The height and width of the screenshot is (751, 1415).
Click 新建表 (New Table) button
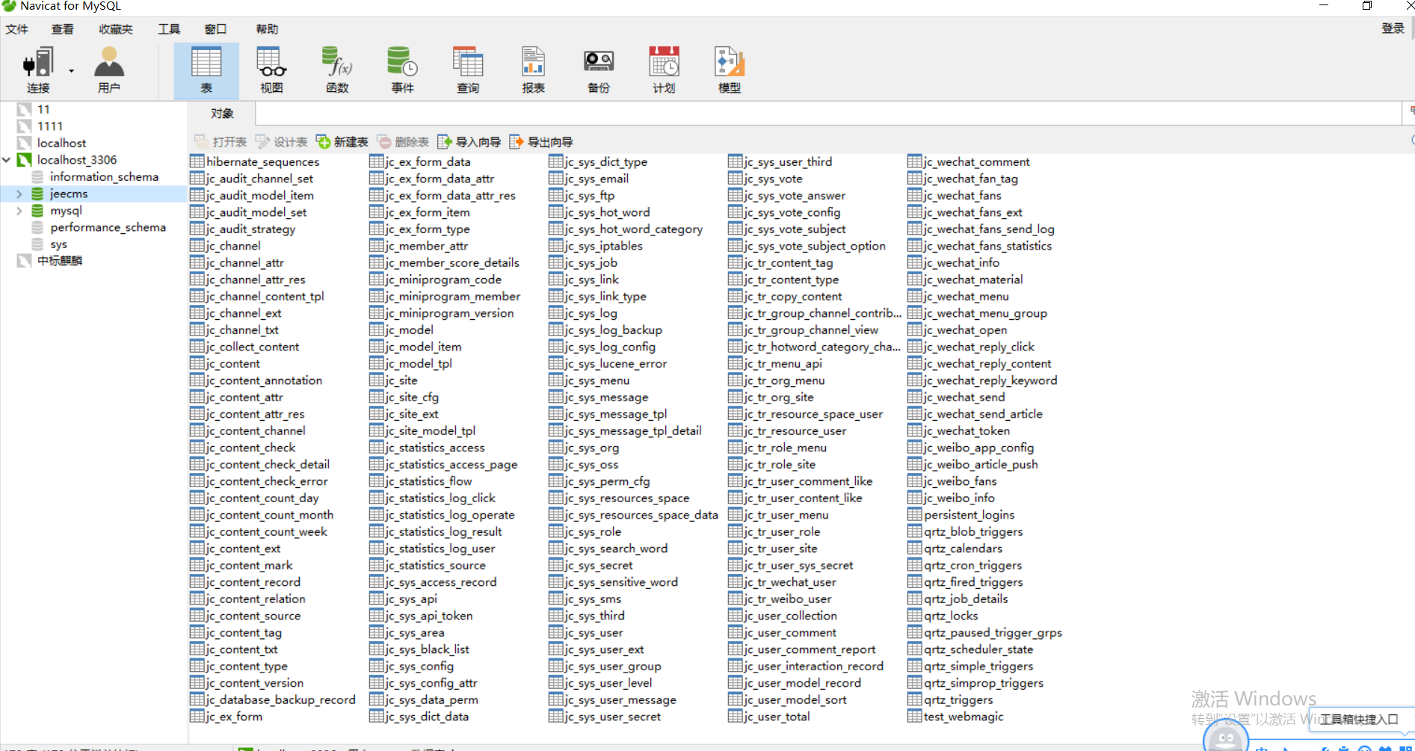point(342,142)
